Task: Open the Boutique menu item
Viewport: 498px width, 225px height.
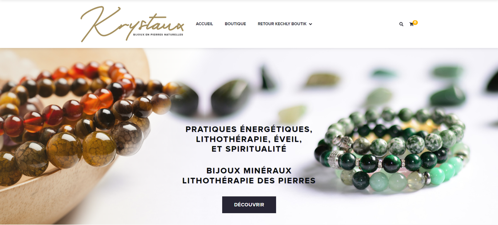Action: (x=235, y=24)
